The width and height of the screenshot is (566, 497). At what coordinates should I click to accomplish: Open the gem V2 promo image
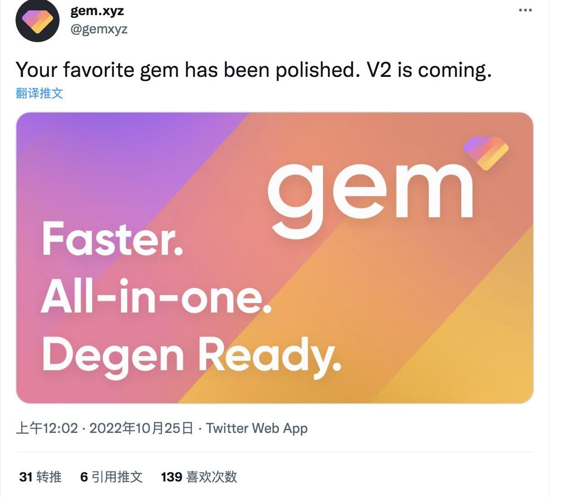point(275,258)
